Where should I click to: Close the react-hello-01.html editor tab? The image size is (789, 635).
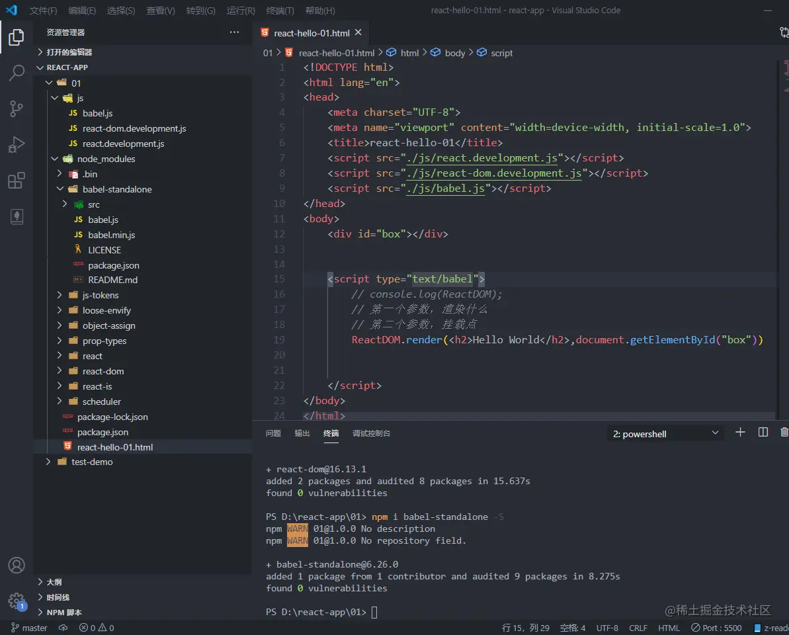pyautogui.click(x=358, y=32)
